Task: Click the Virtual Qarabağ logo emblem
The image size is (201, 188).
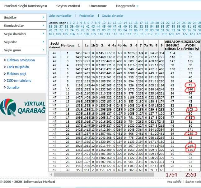Action: [8, 107]
